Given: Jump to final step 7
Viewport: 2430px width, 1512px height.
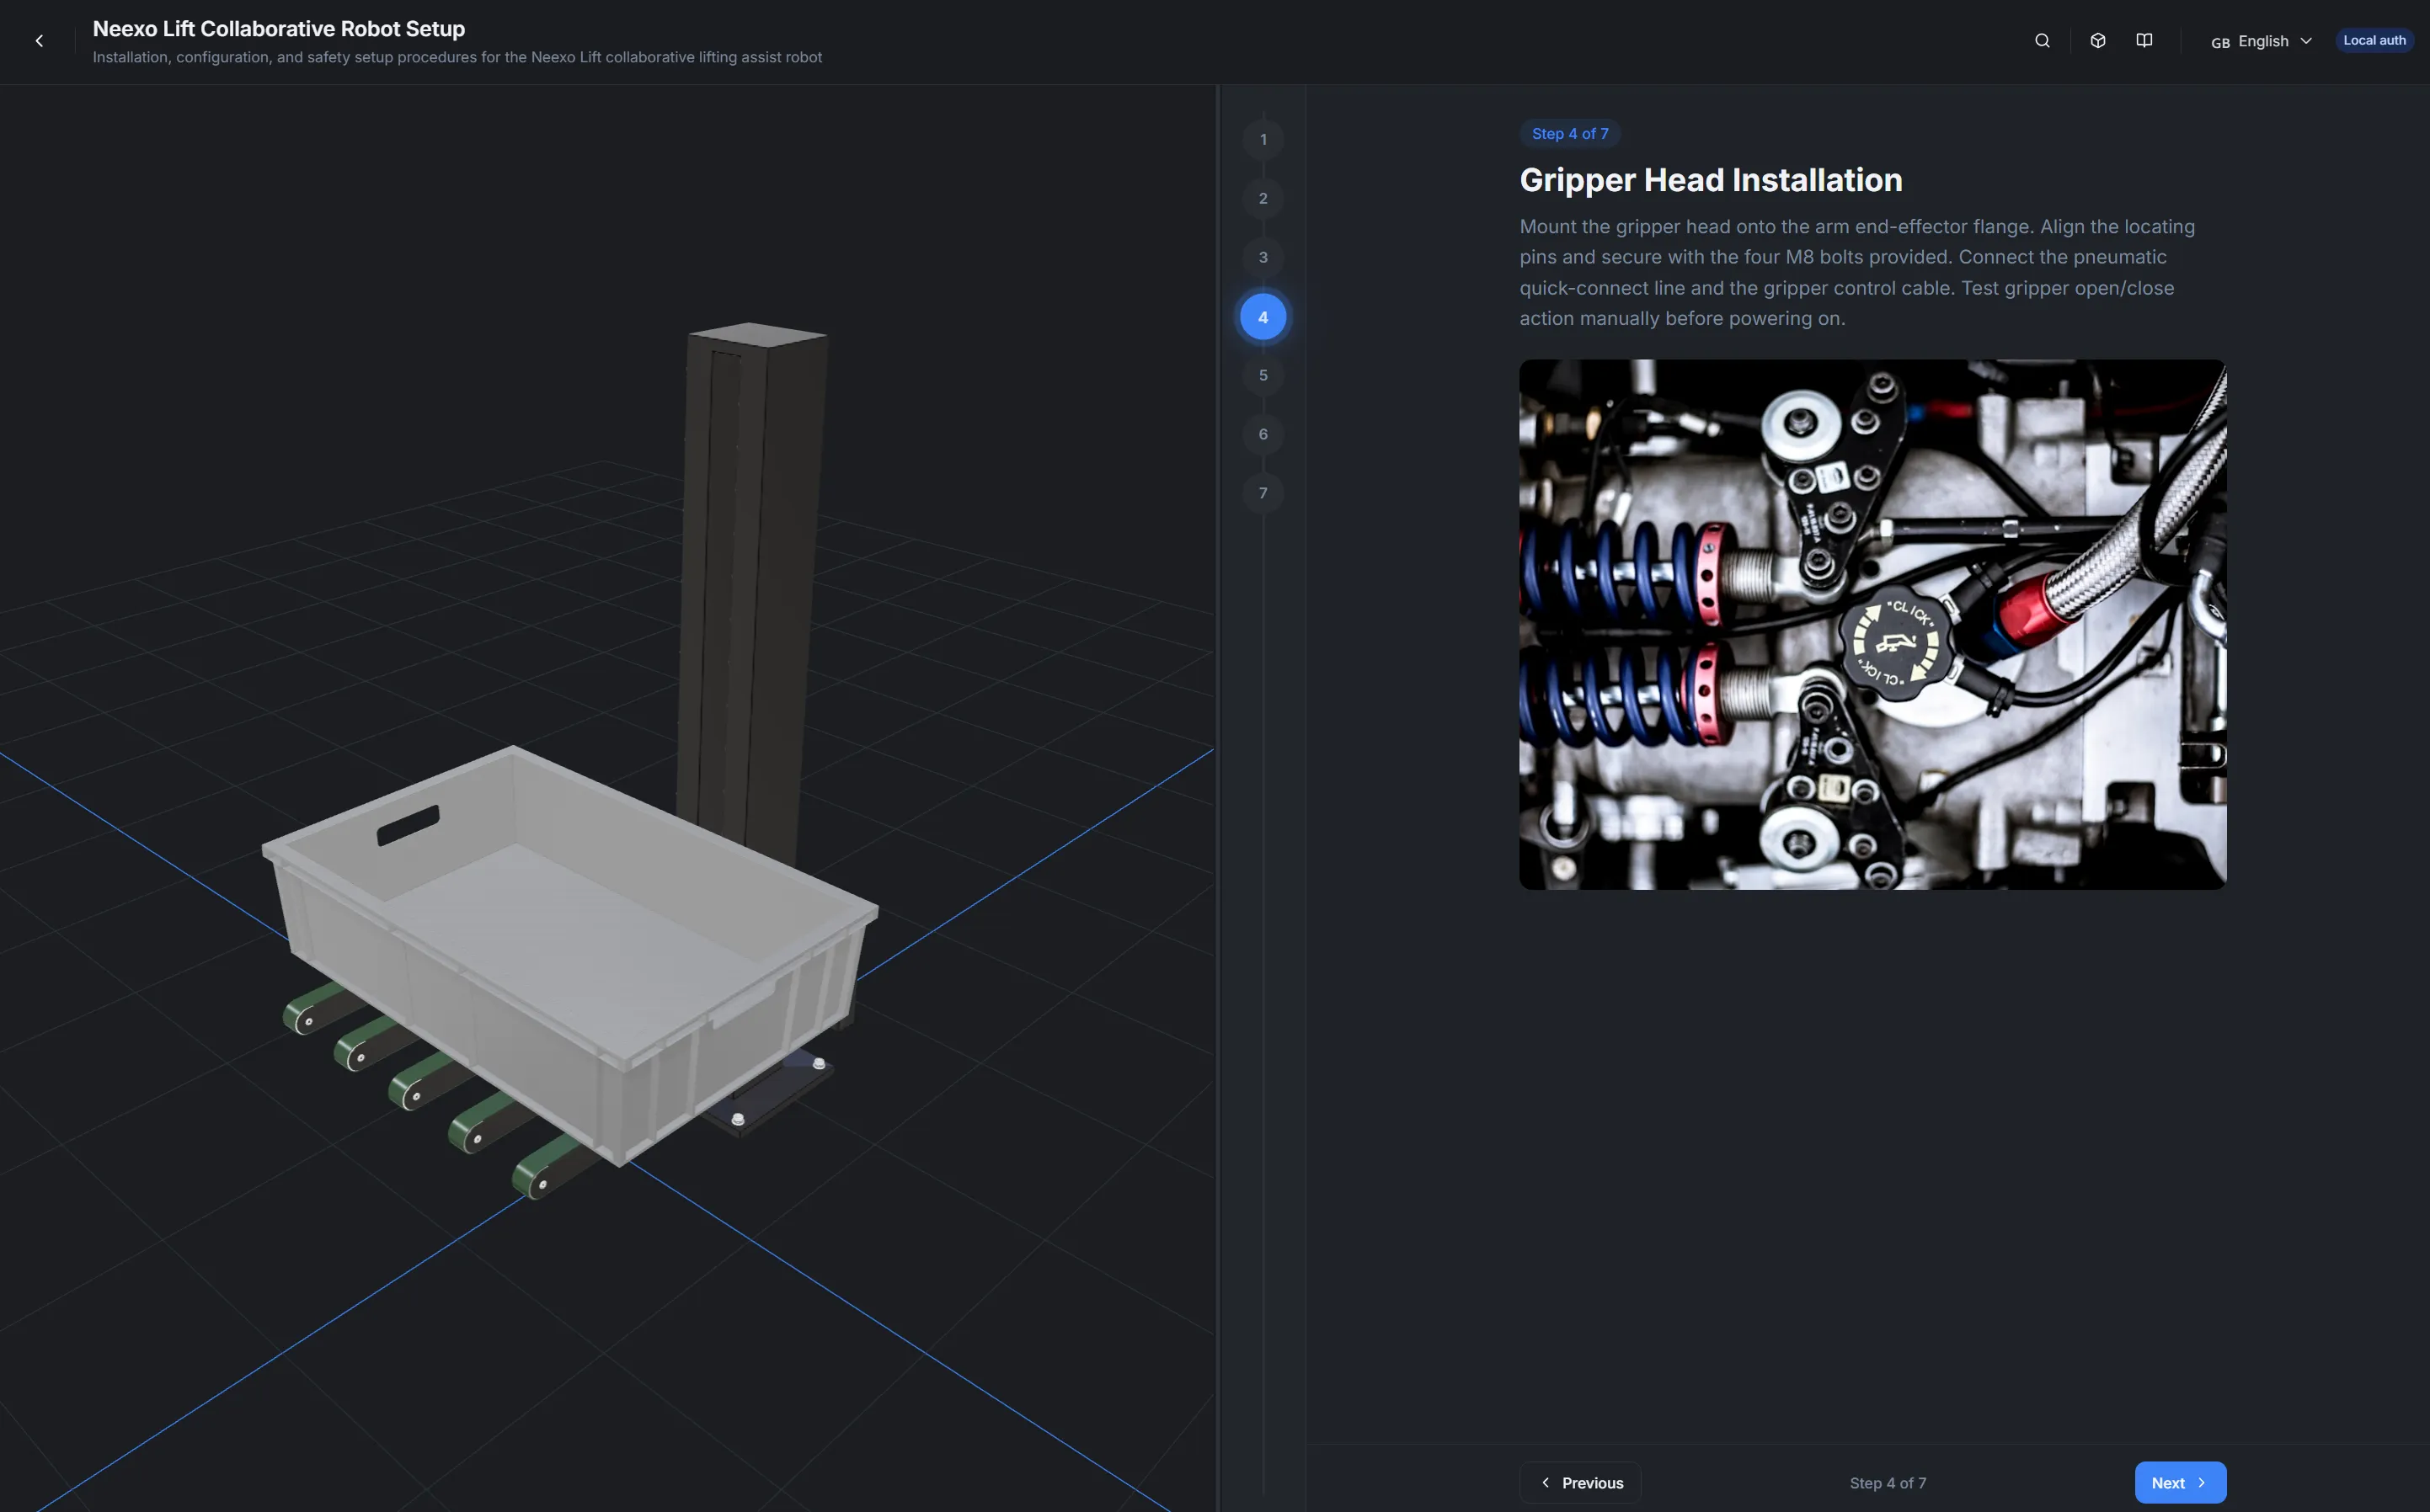Looking at the screenshot, I should (x=1263, y=493).
